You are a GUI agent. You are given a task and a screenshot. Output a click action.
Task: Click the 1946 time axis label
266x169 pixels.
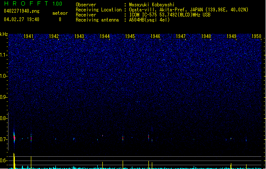click(155, 36)
